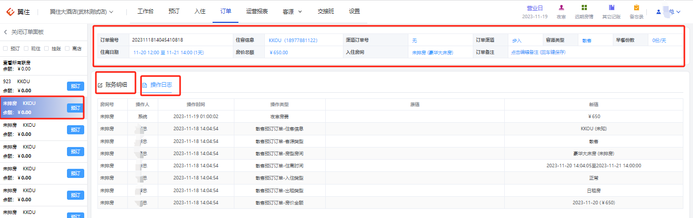This screenshot has width=693, height=218.
Task: Open the user account dropdown arrow
Action: coord(679,11)
